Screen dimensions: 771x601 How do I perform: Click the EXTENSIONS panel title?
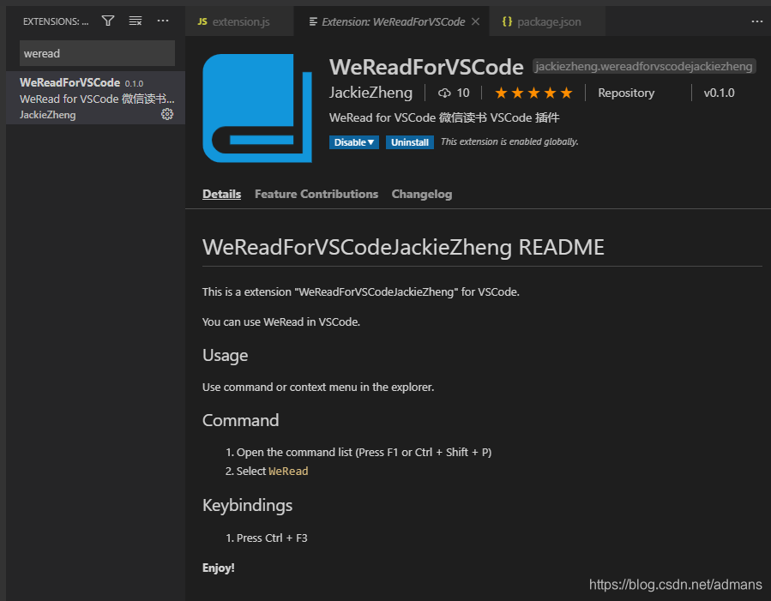coord(56,21)
